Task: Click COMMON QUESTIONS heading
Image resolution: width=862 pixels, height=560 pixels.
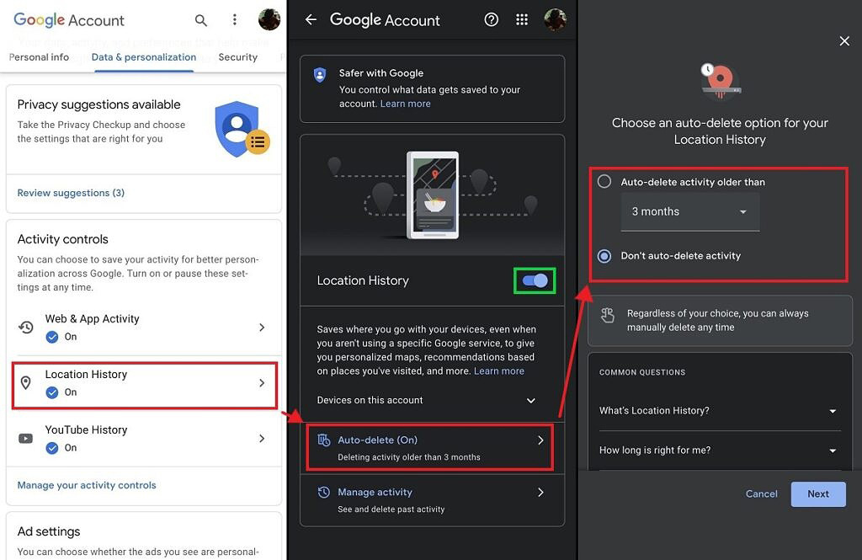Action: click(x=642, y=372)
